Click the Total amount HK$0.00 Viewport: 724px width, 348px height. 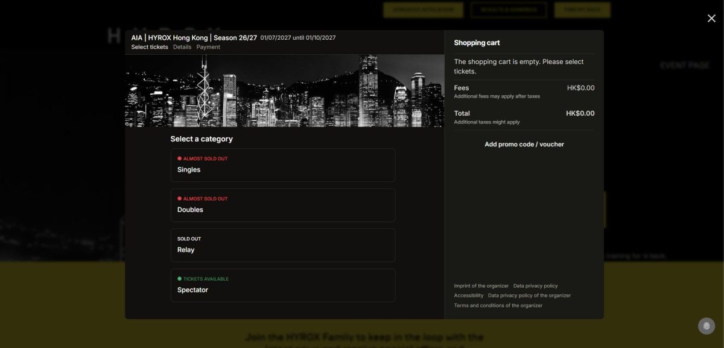(580, 113)
